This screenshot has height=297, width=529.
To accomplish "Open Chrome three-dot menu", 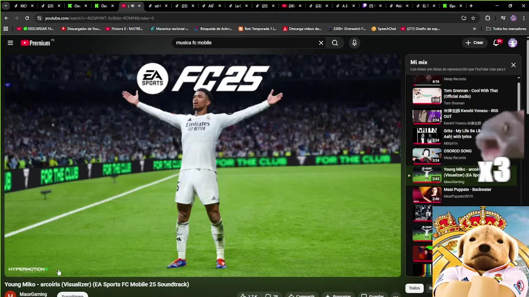I will [x=524, y=18].
